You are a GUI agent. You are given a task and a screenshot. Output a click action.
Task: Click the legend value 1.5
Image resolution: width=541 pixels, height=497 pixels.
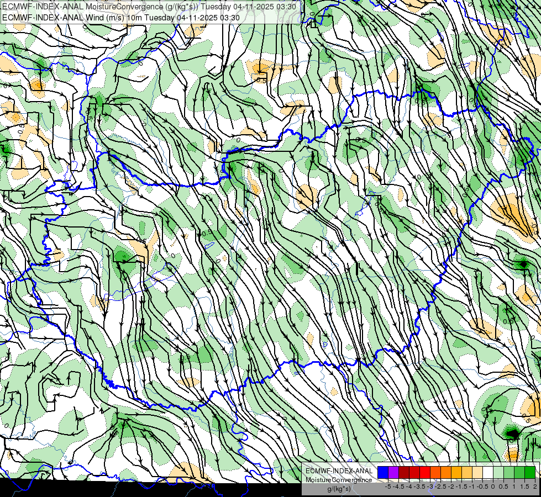pos(524,487)
